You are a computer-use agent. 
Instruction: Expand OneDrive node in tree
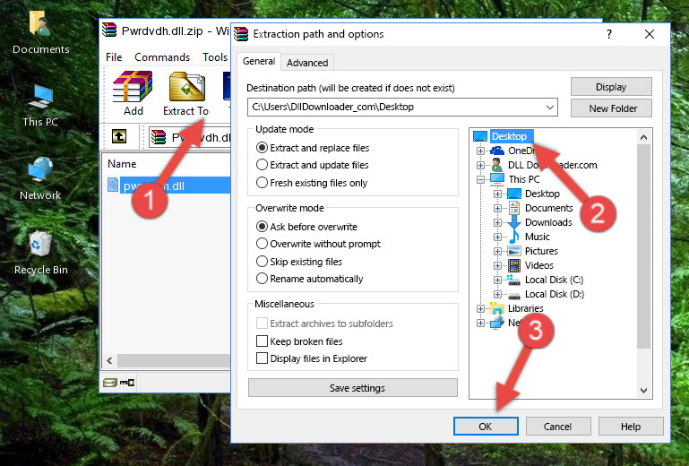click(481, 151)
